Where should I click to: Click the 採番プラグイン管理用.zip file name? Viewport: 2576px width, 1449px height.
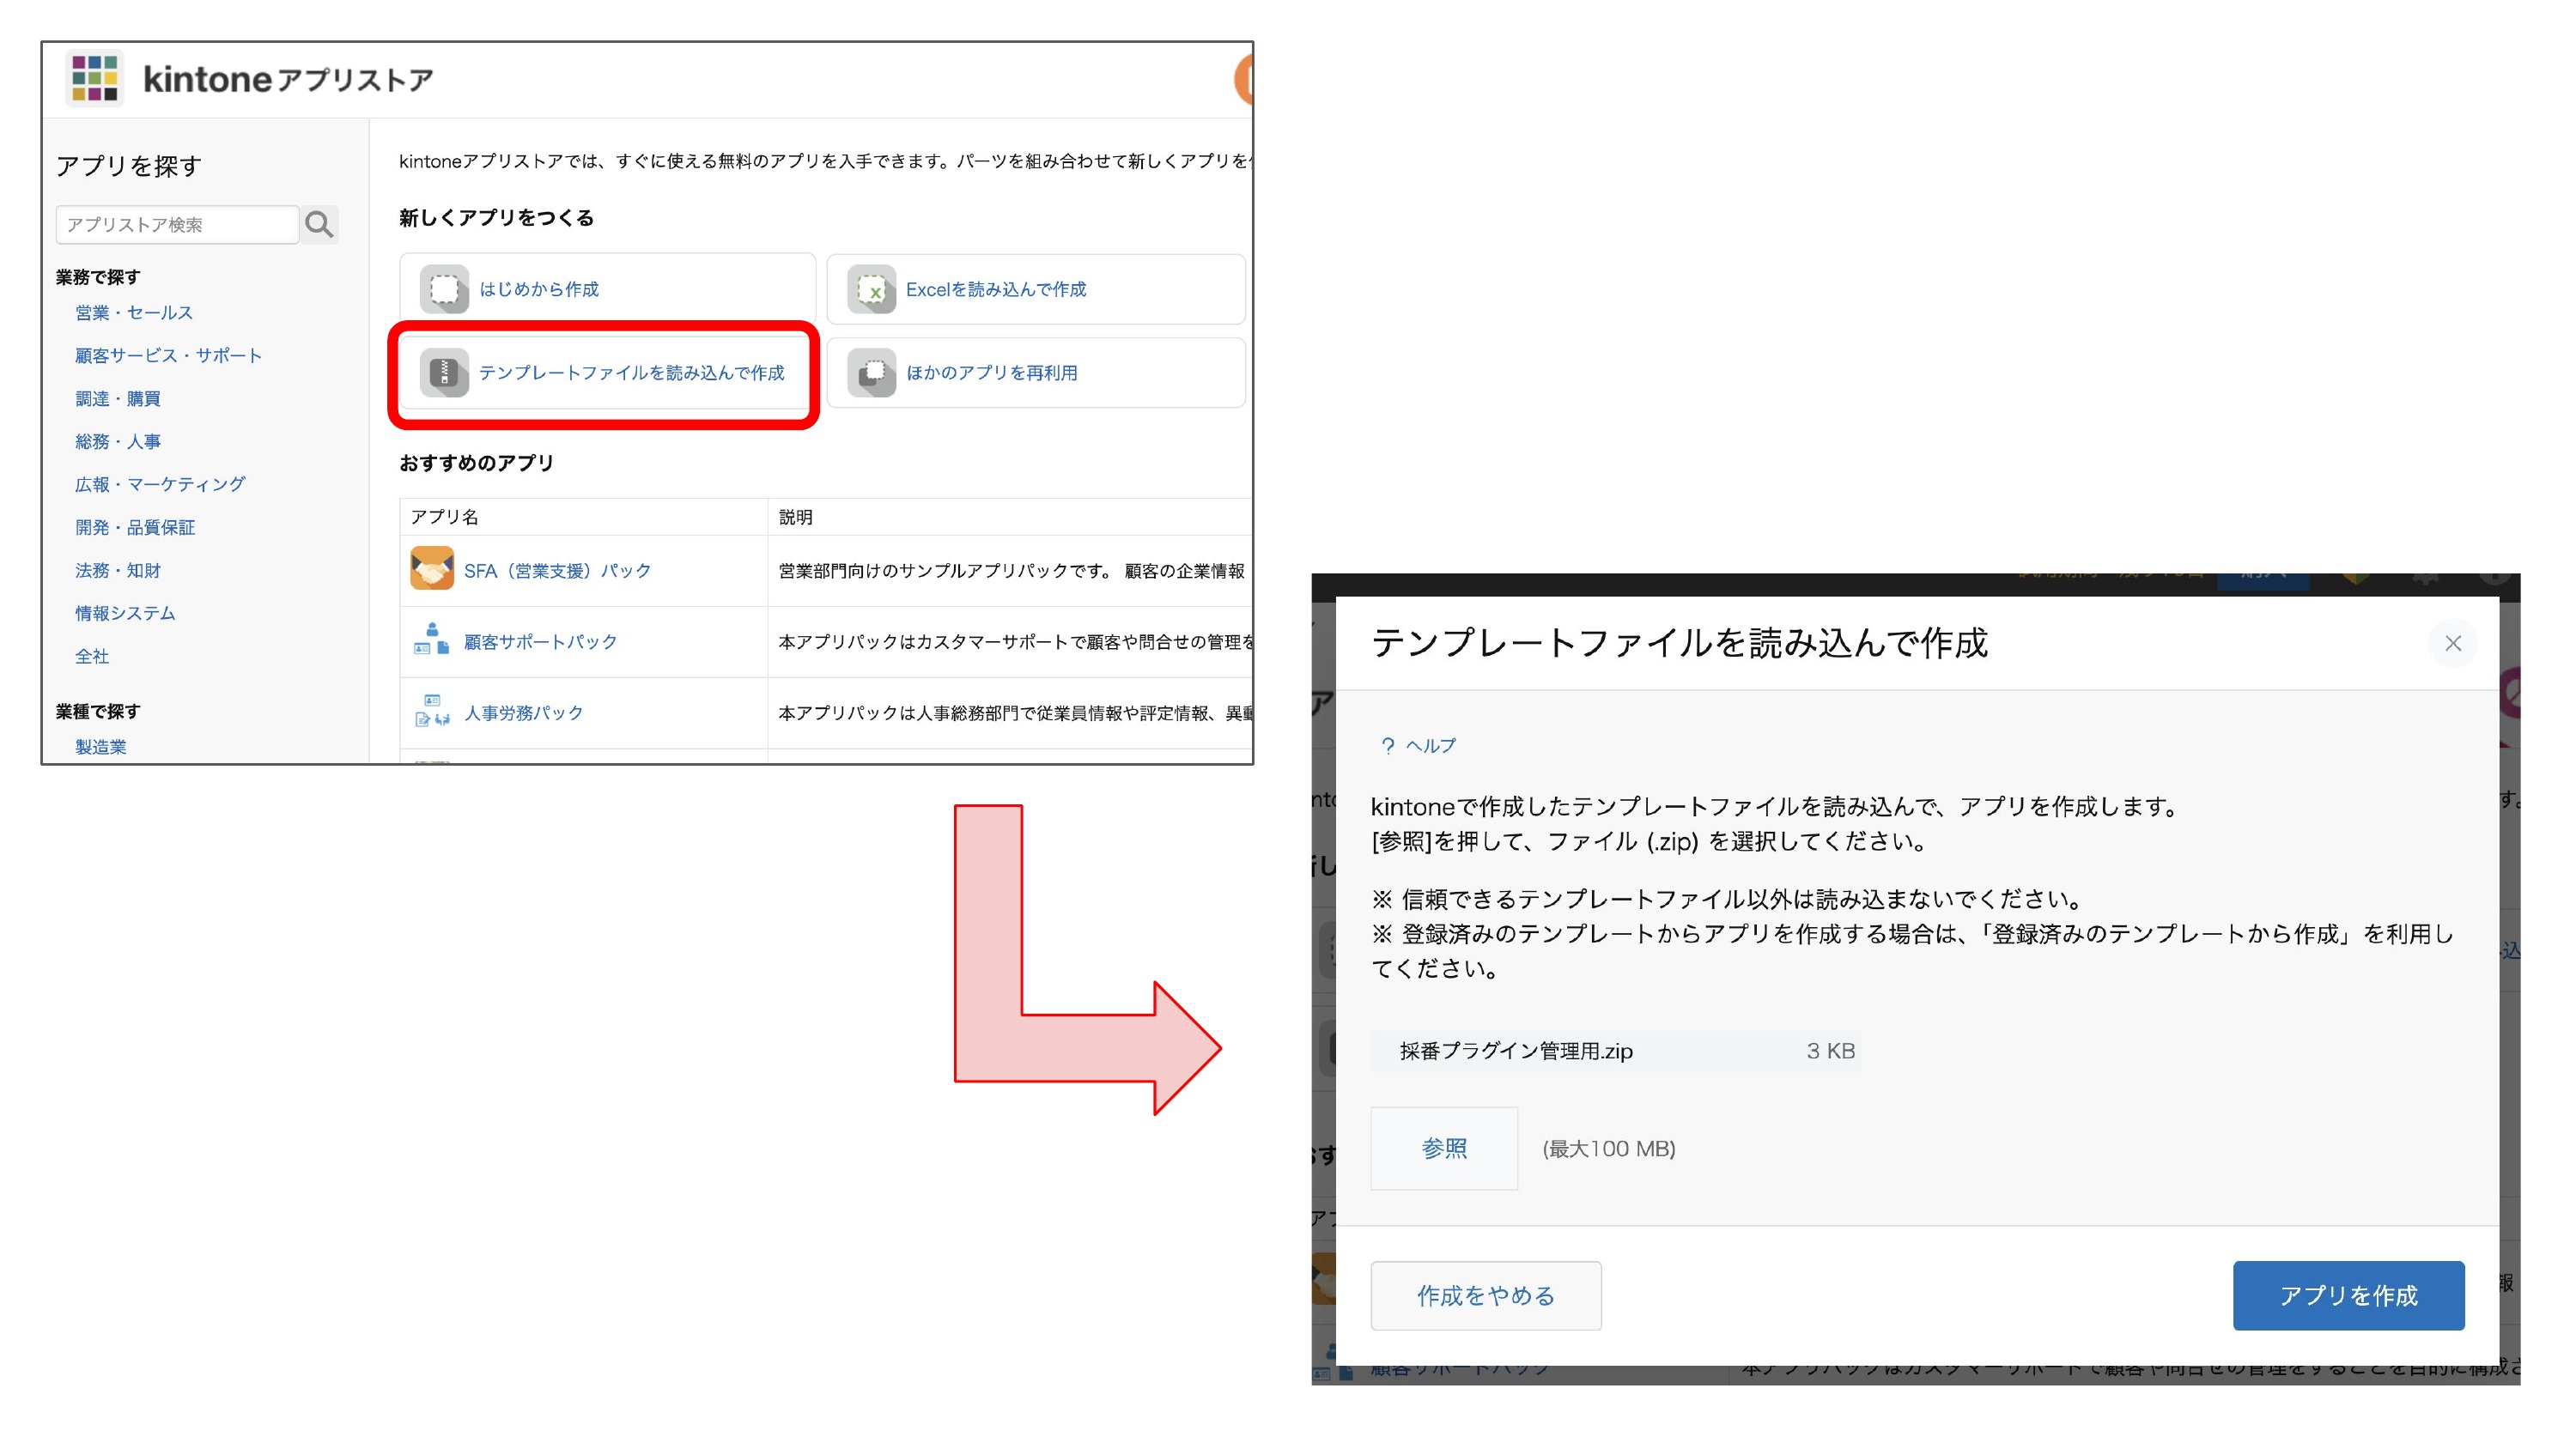(x=1516, y=1051)
